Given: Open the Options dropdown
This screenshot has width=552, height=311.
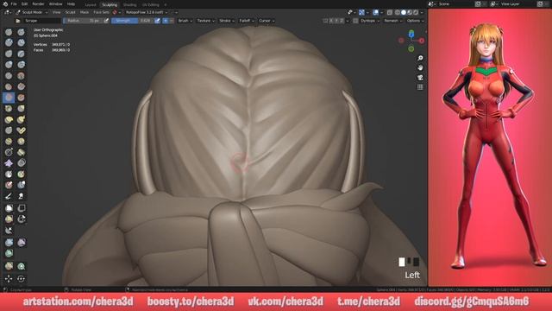Looking at the screenshot, I should pos(415,21).
